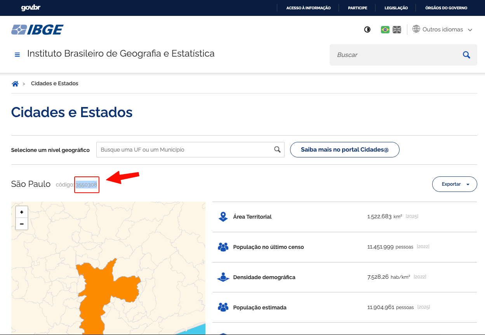This screenshot has height=335, width=485.
Task: Focus the UF or Município search field
Action: click(x=184, y=150)
